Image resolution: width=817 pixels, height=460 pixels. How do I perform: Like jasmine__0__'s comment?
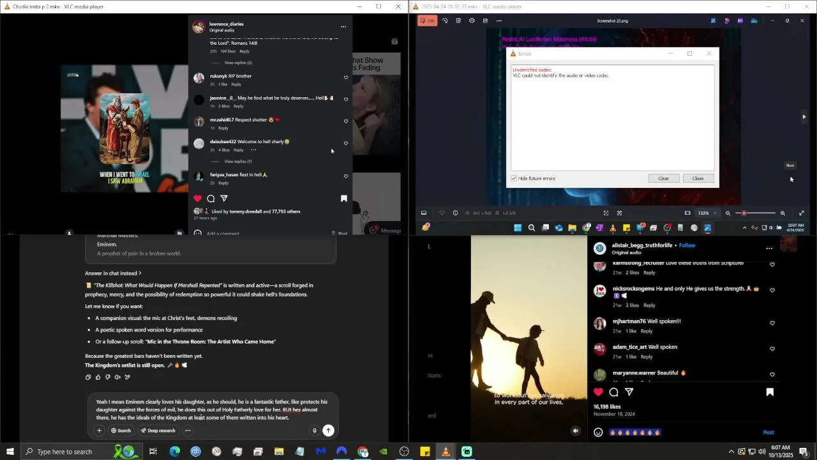pos(346,99)
